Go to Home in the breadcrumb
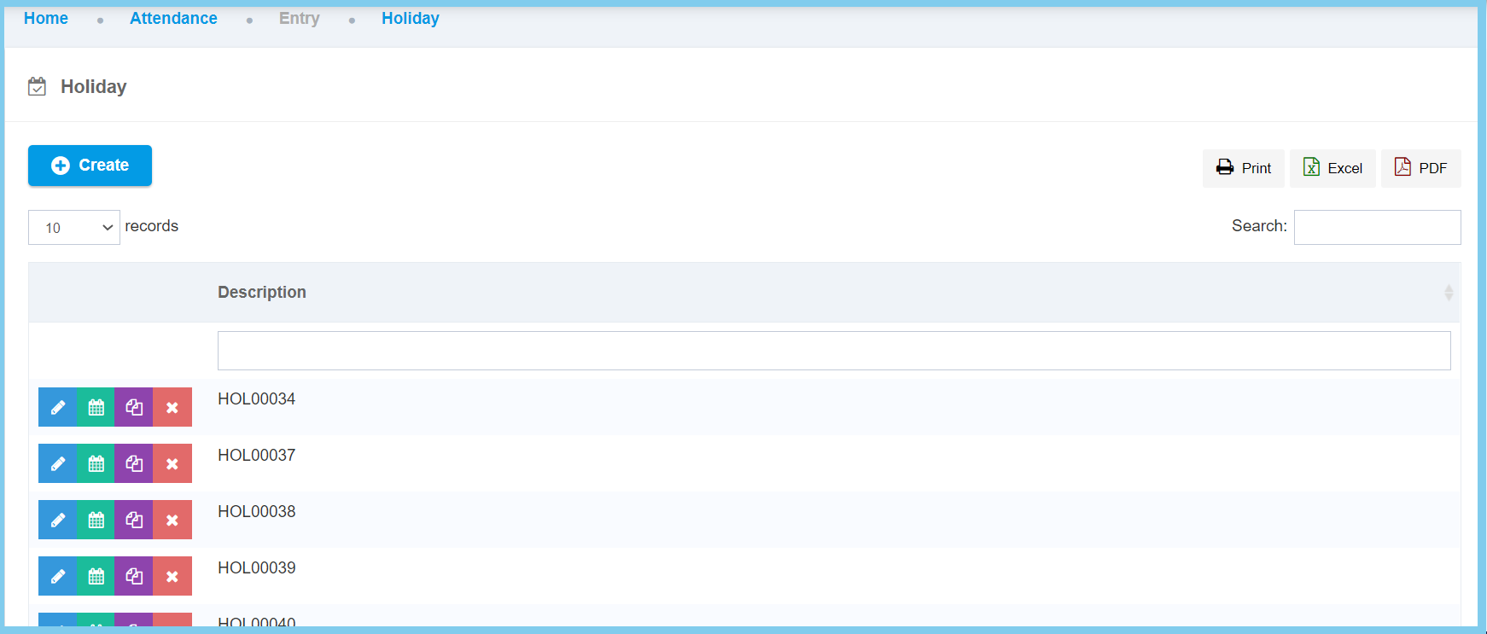Viewport: 1487px width, 634px height. [46, 19]
